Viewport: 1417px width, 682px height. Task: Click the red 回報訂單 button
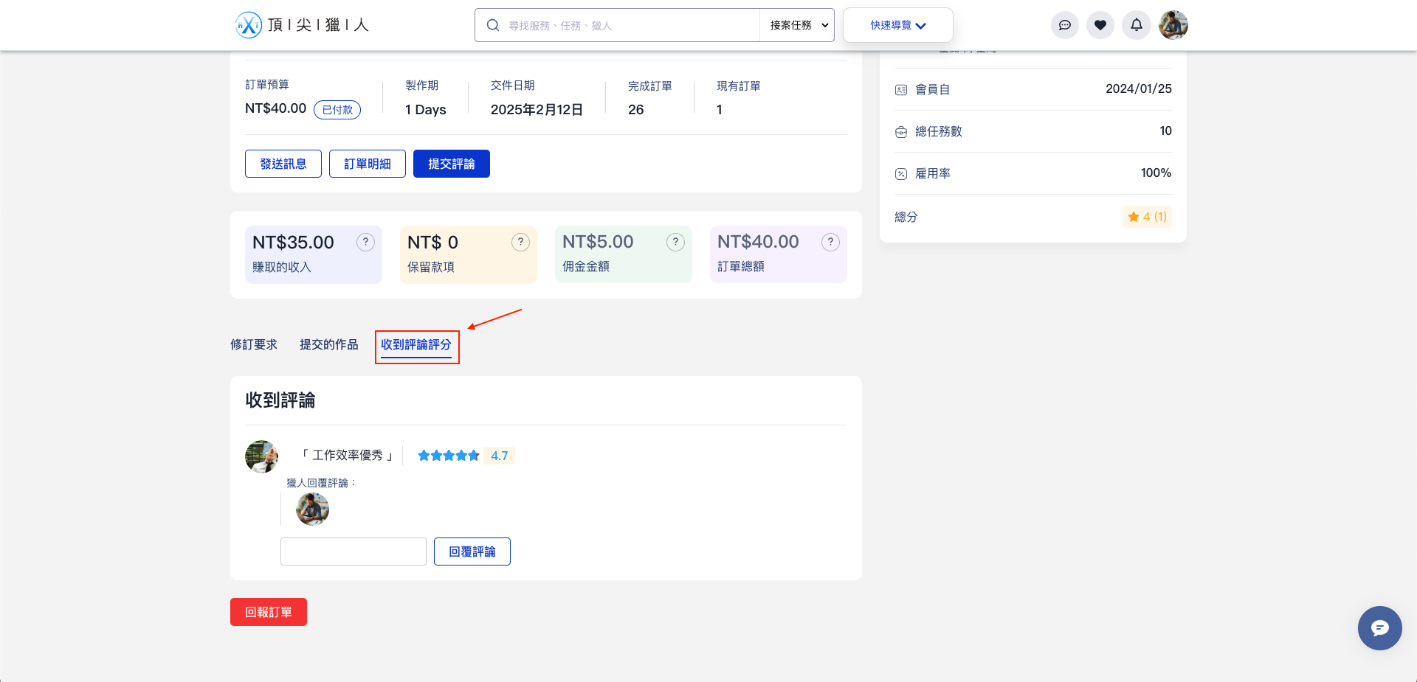pos(269,612)
